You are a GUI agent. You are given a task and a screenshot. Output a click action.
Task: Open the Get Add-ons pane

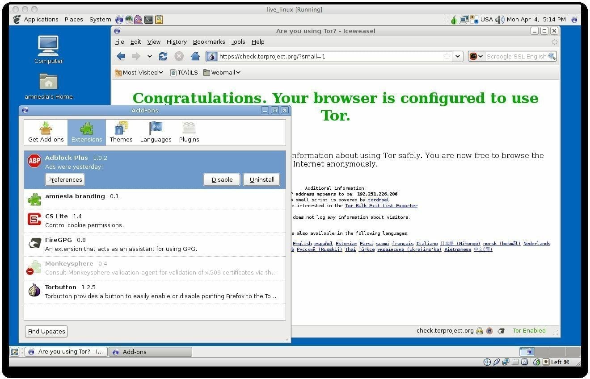(46, 132)
